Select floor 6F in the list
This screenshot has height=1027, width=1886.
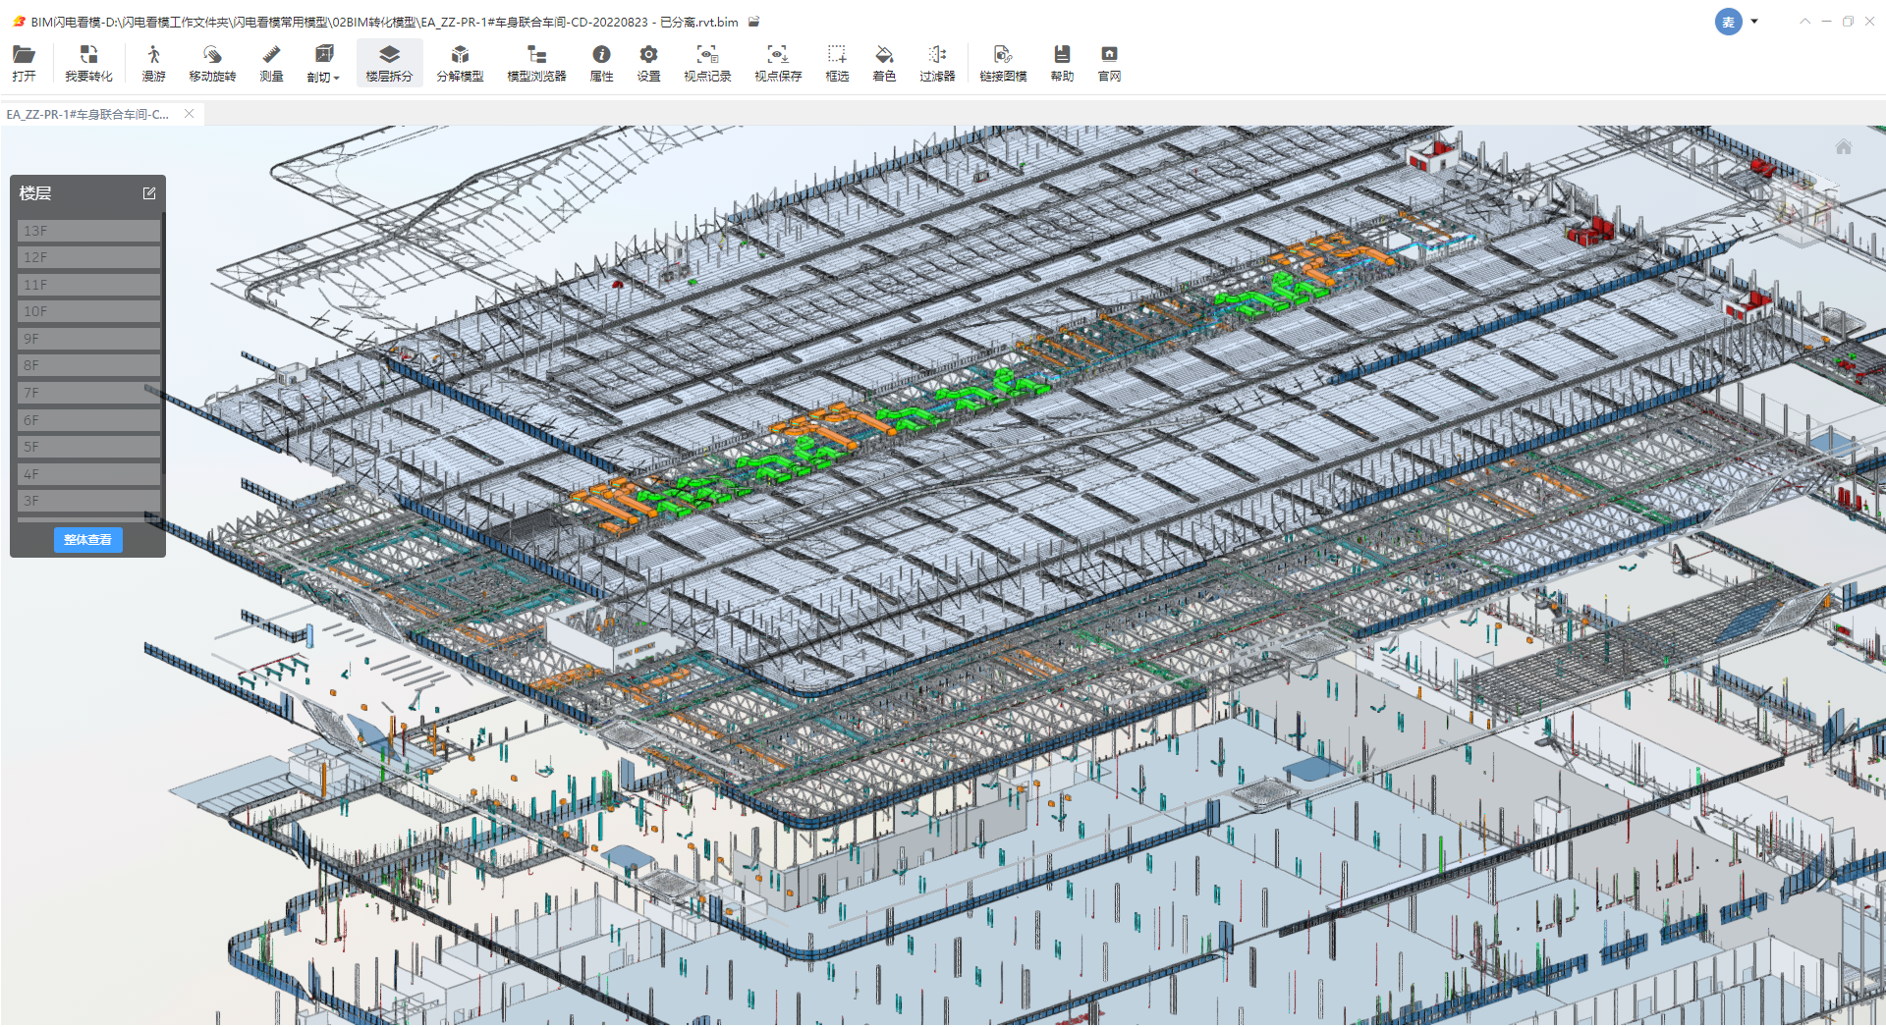point(88,420)
